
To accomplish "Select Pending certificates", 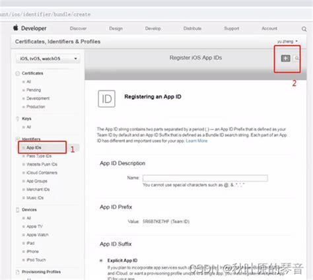I will pos(34,90).
